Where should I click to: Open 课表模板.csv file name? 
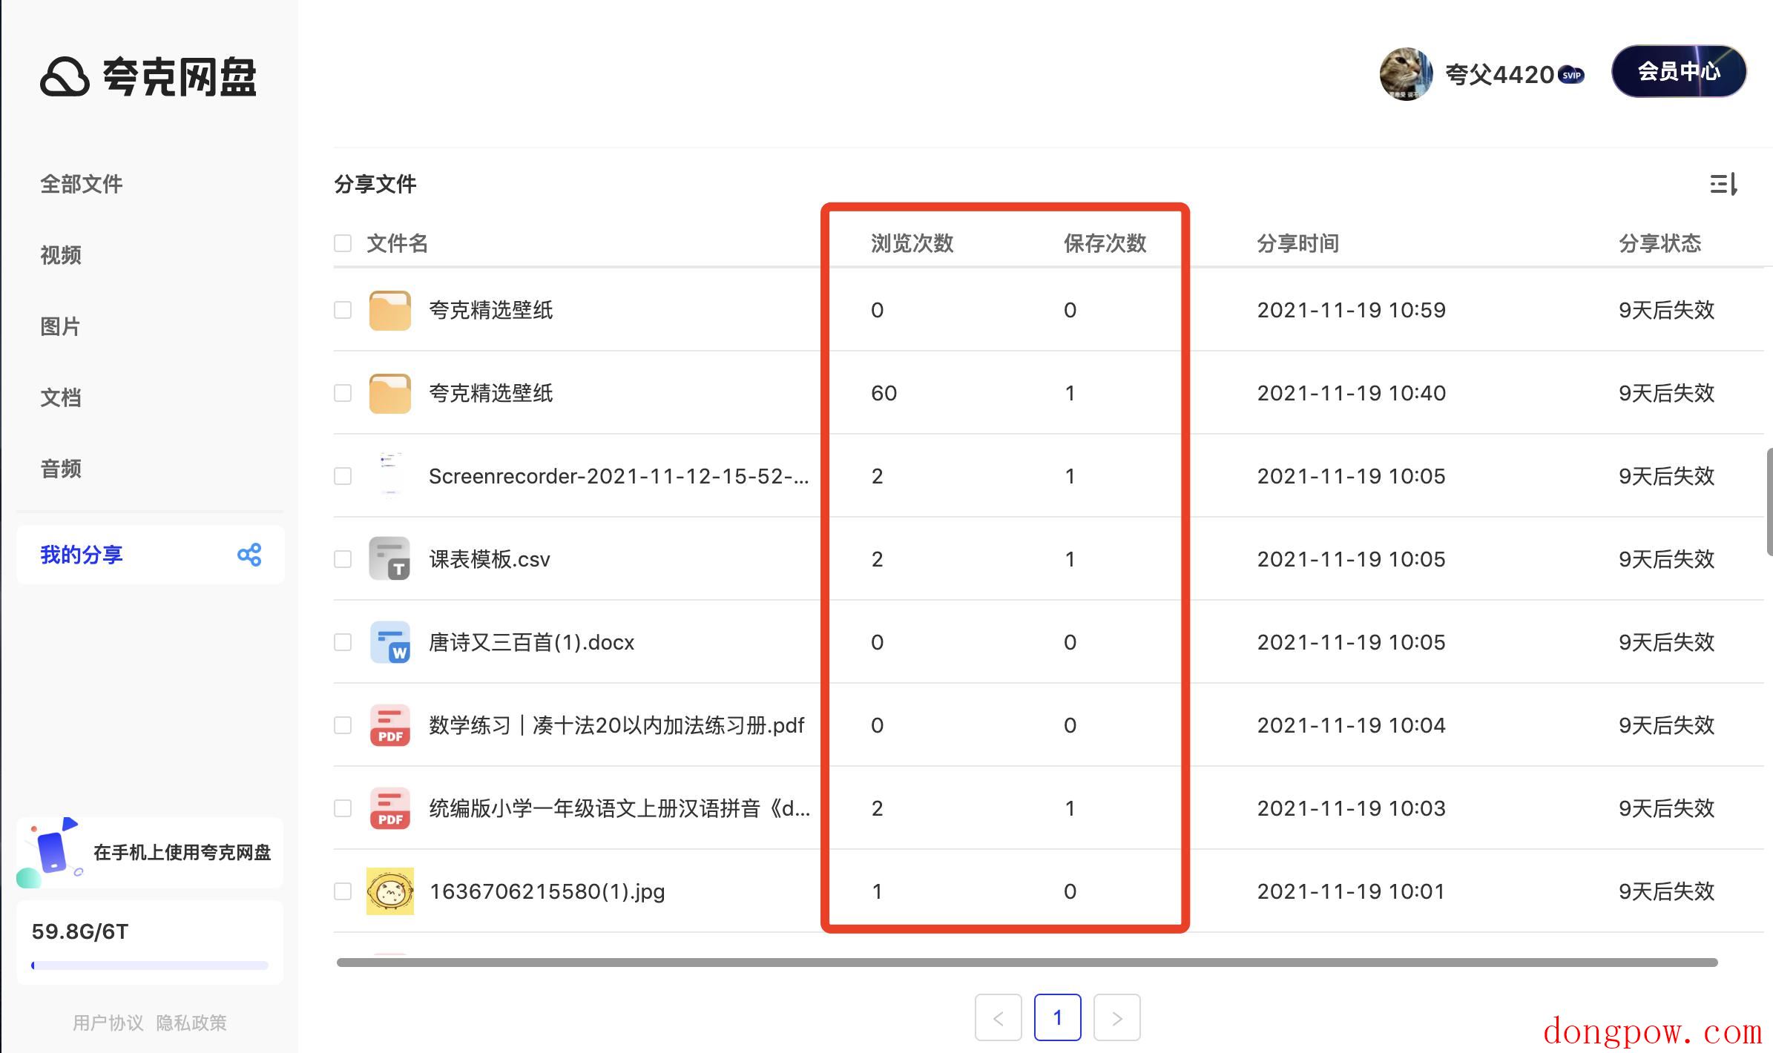[x=490, y=559]
